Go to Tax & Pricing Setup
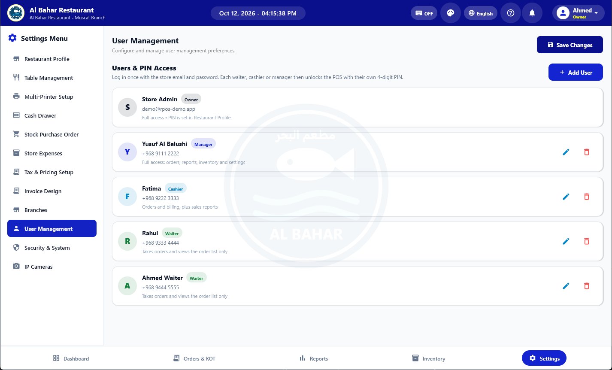Image resolution: width=612 pixels, height=370 pixels. coord(52,172)
